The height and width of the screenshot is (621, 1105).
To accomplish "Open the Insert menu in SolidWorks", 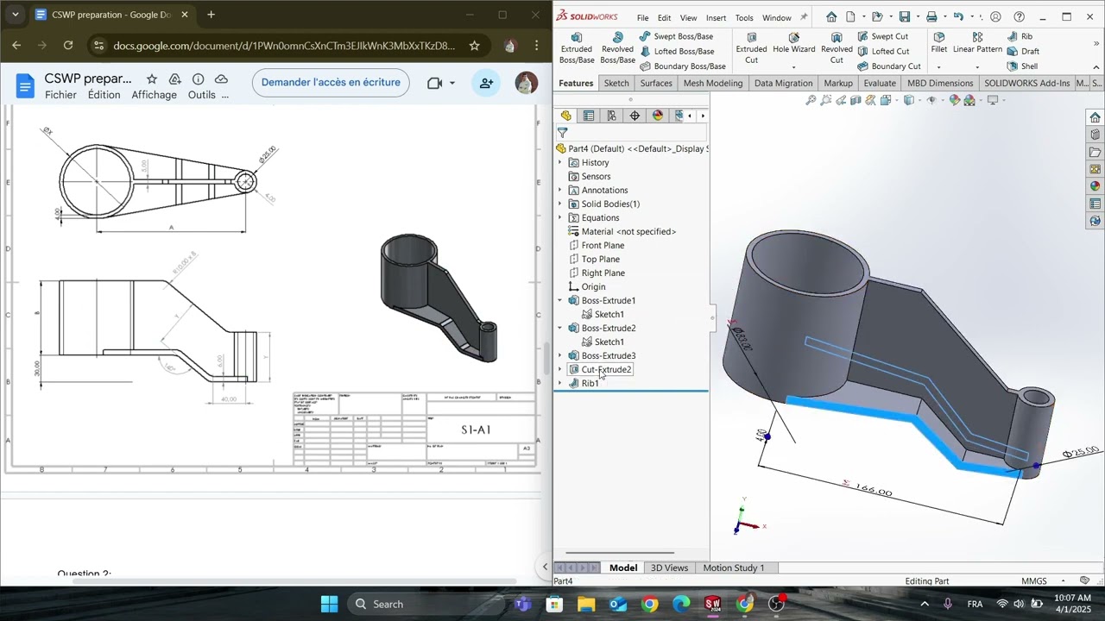I will pos(716,17).
